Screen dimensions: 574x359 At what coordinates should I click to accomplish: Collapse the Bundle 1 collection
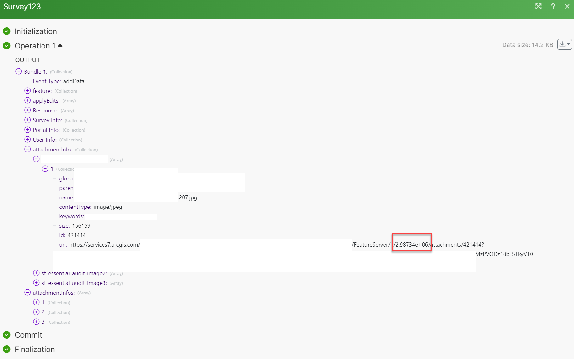click(x=19, y=71)
